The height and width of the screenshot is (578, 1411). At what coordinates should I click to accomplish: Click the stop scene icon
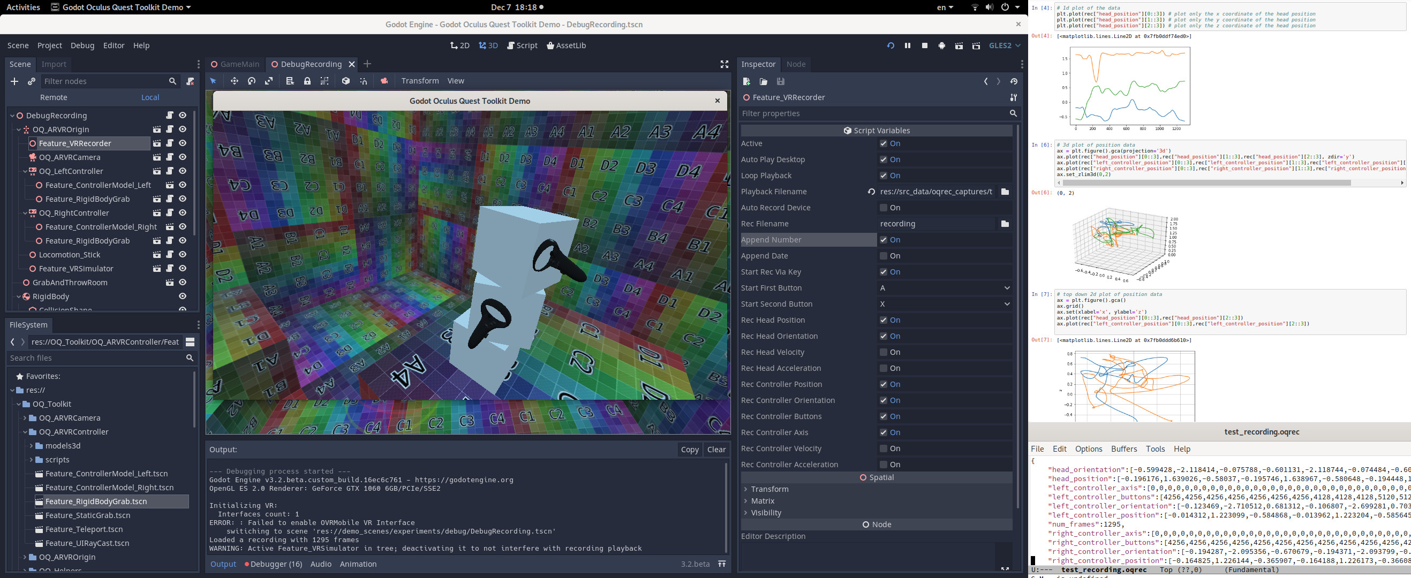pyautogui.click(x=925, y=45)
